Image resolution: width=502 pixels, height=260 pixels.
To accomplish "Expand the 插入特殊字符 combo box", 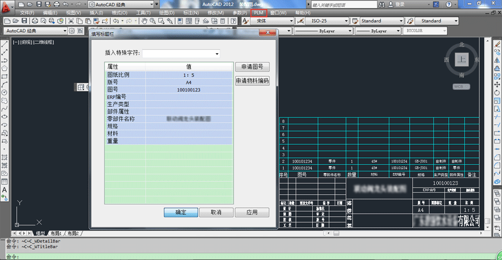I will coord(181,54).
